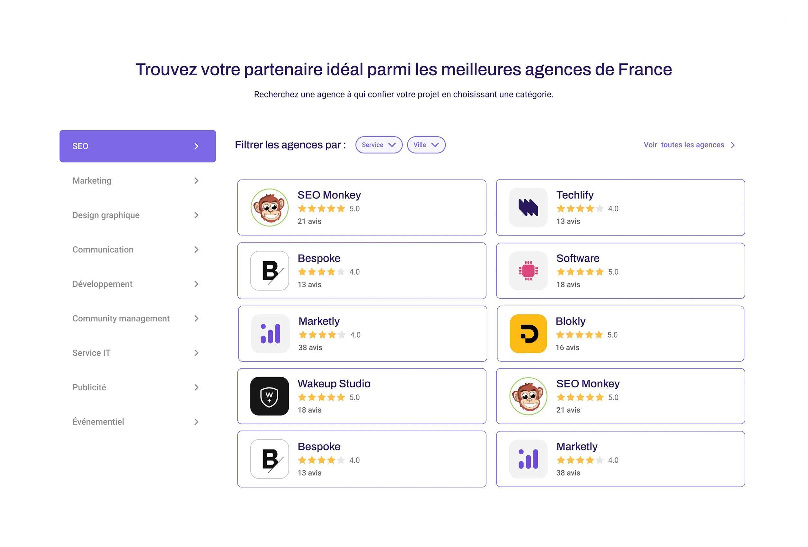Click the Wakeup Studio shield logo
The image size is (808, 547).
point(270,396)
